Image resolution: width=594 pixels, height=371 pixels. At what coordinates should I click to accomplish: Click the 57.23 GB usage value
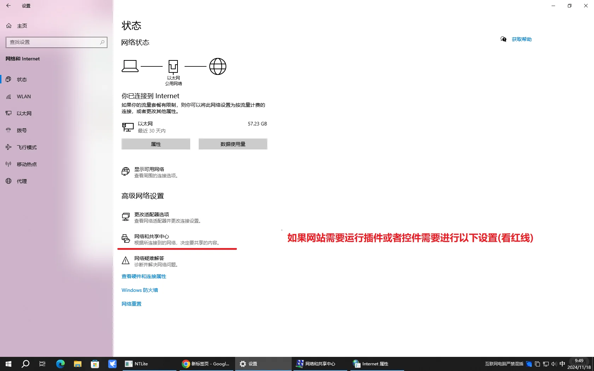(x=257, y=124)
